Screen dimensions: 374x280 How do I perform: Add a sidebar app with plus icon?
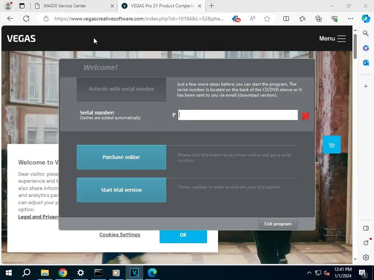[x=366, y=86]
